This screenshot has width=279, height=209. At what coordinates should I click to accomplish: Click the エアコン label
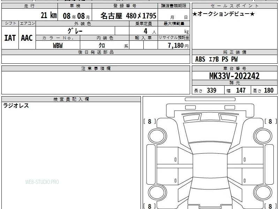[x=27, y=23]
